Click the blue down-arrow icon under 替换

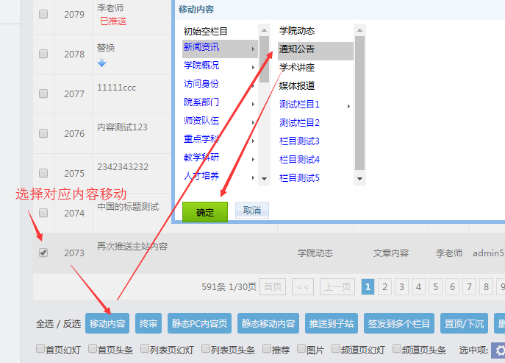[x=102, y=63]
